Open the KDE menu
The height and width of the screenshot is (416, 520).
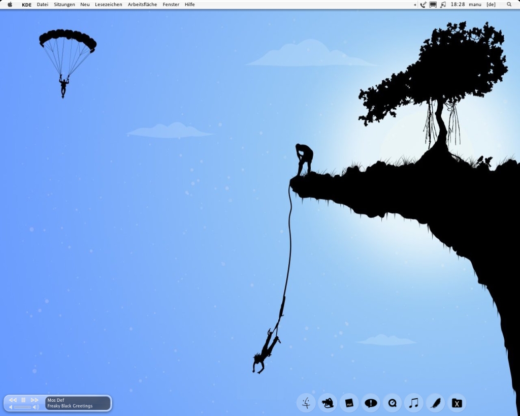click(26, 5)
